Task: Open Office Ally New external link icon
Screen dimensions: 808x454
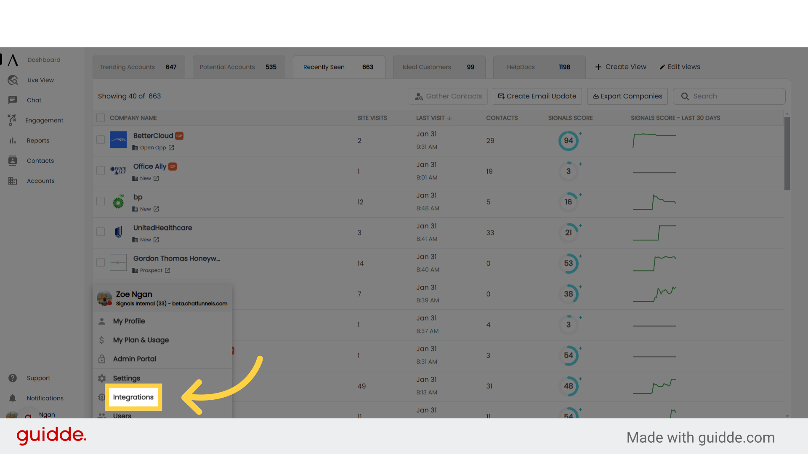Action: pos(156,178)
